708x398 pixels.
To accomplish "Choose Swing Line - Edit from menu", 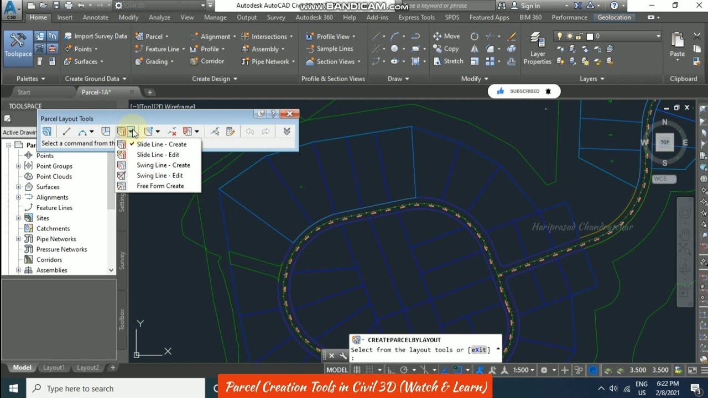I will tap(158, 176).
